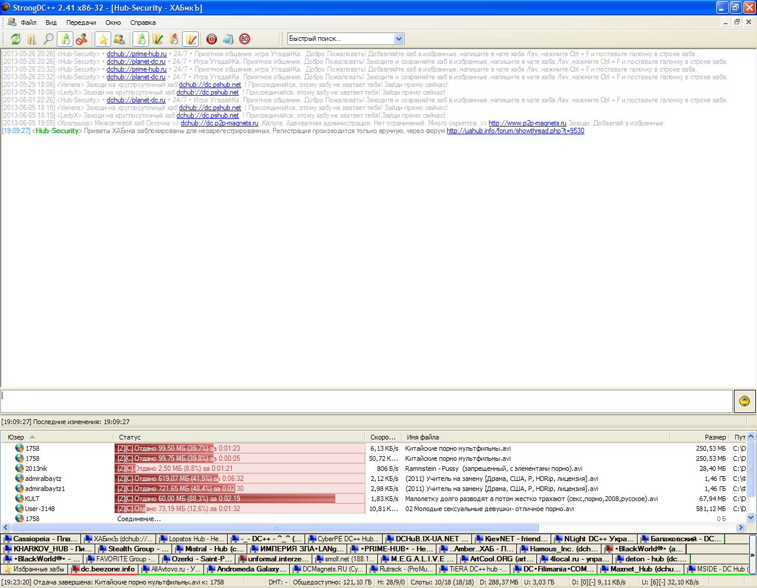Open Search with the magnifying glass icon
The image size is (757, 588).
point(48,39)
